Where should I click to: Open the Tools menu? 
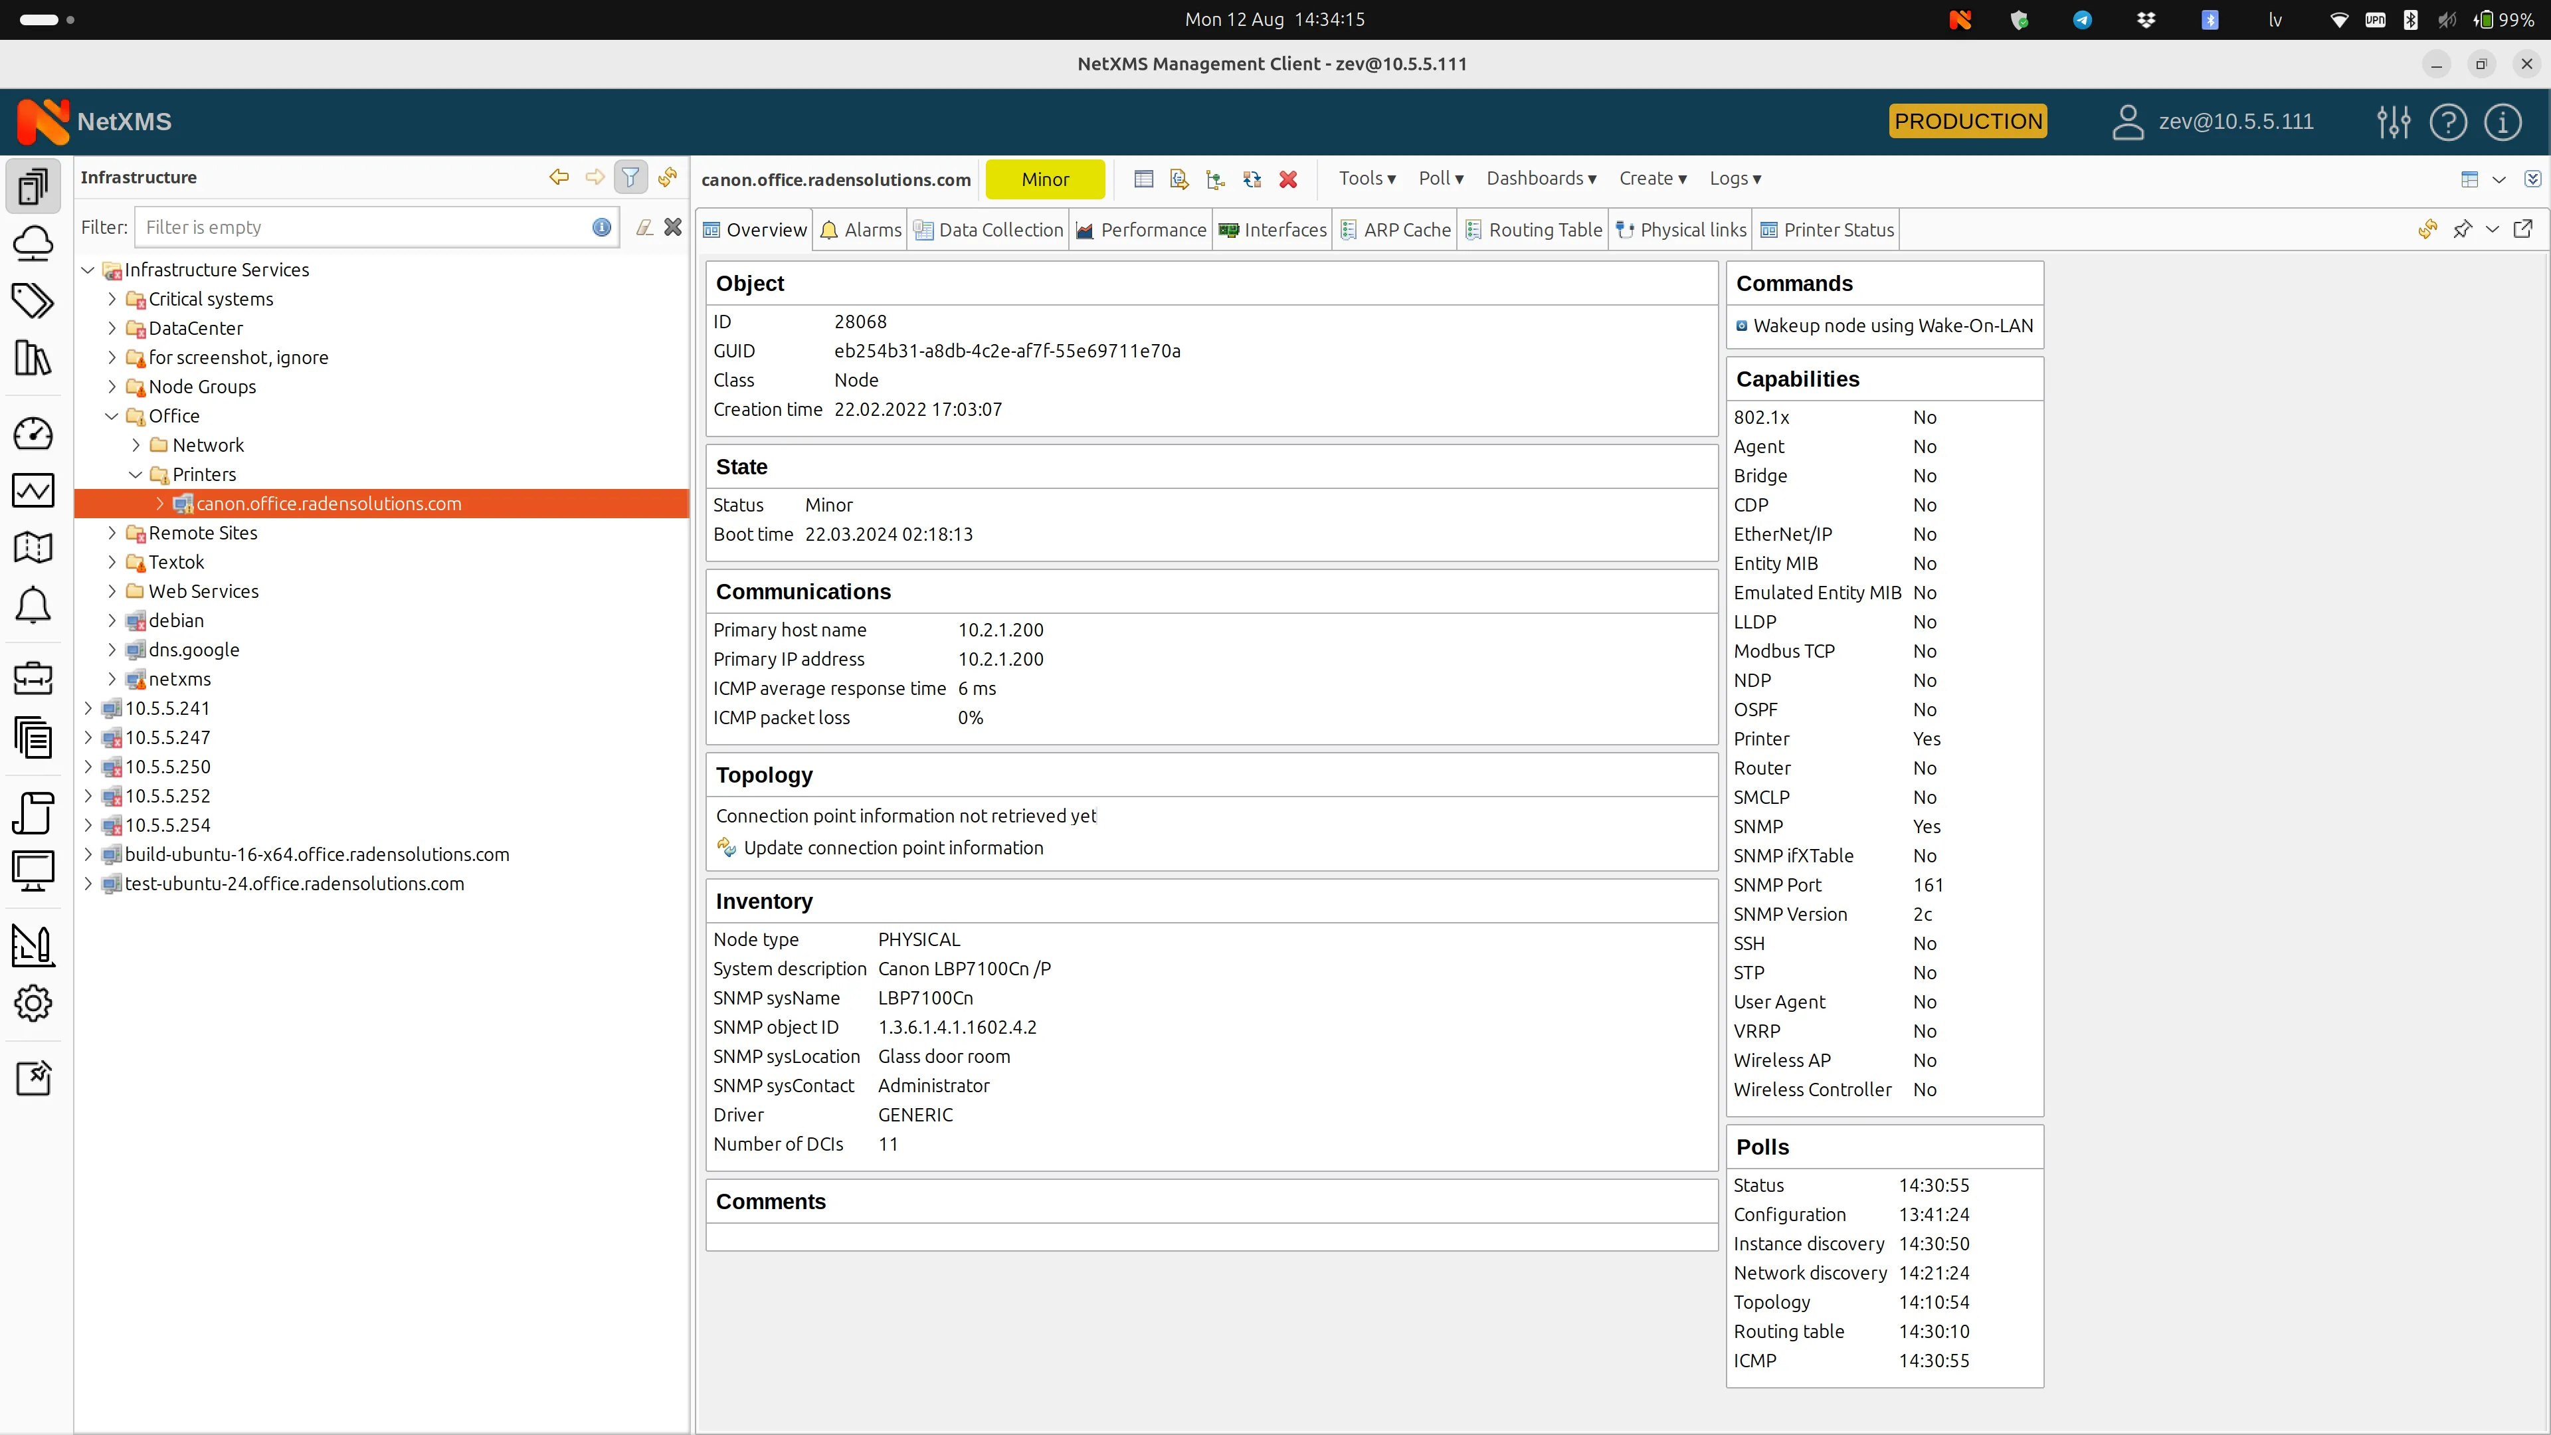[1367, 178]
